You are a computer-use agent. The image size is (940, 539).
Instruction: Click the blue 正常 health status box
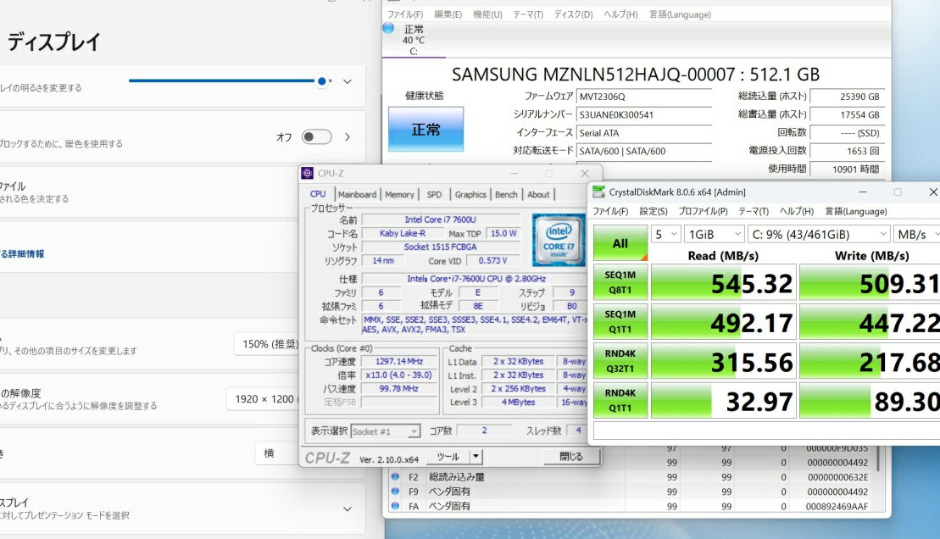click(426, 130)
